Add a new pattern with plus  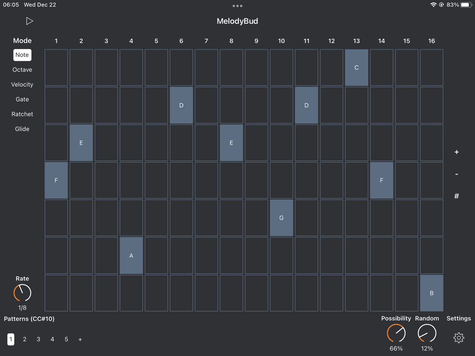[80, 339]
